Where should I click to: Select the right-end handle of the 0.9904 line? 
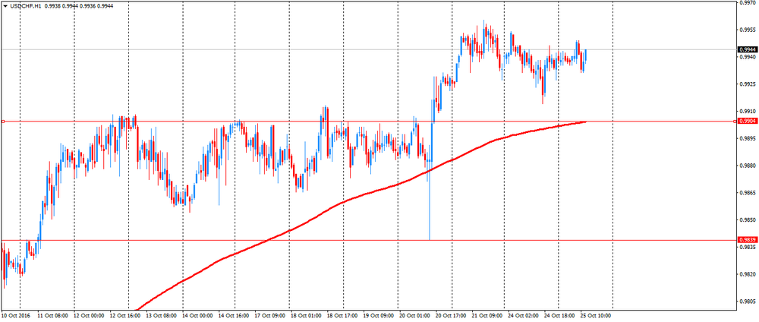coord(735,121)
